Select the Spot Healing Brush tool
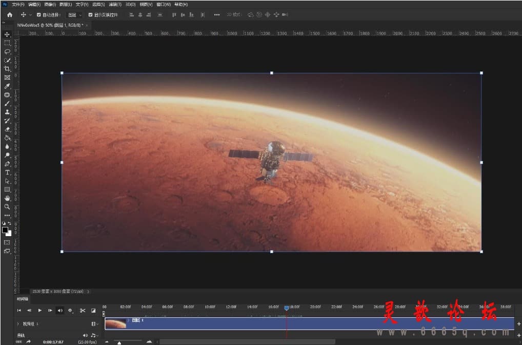 coord(7,94)
